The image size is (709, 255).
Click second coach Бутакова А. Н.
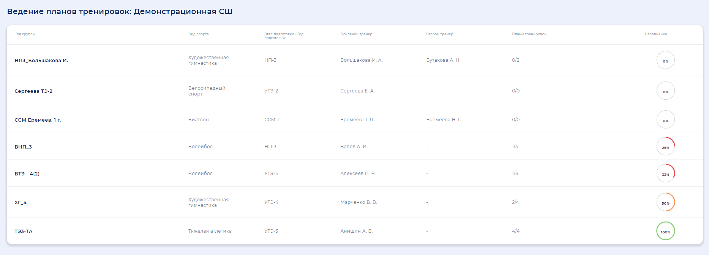click(443, 60)
